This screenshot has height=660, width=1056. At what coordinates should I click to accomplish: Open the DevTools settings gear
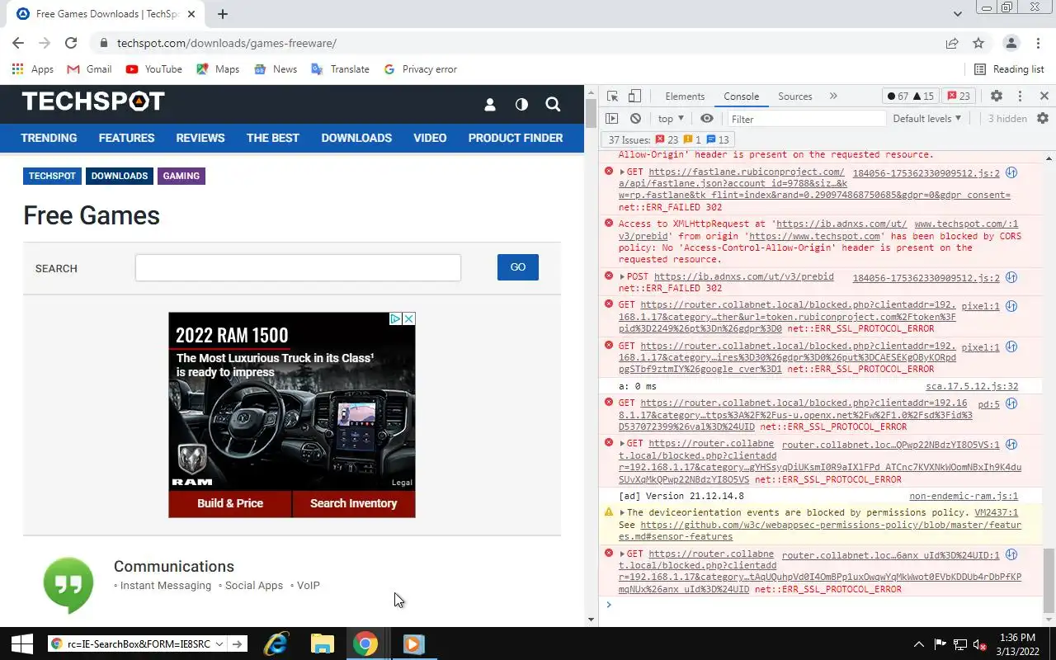tap(997, 97)
